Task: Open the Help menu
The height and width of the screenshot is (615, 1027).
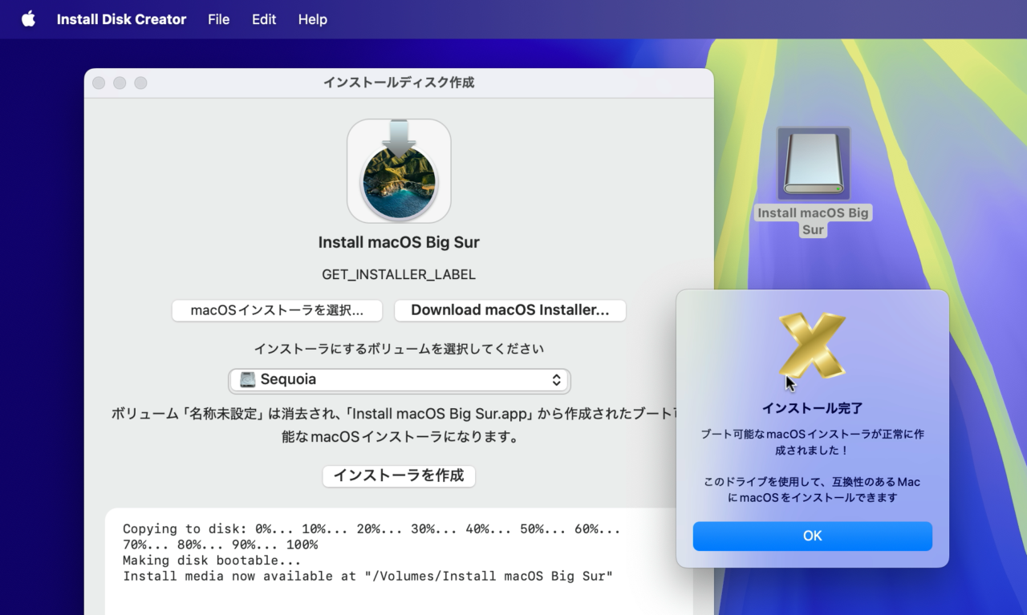Action: click(312, 19)
